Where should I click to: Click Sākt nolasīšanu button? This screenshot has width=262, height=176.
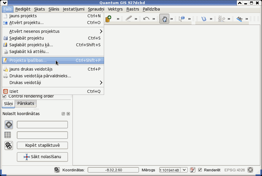point(42,157)
